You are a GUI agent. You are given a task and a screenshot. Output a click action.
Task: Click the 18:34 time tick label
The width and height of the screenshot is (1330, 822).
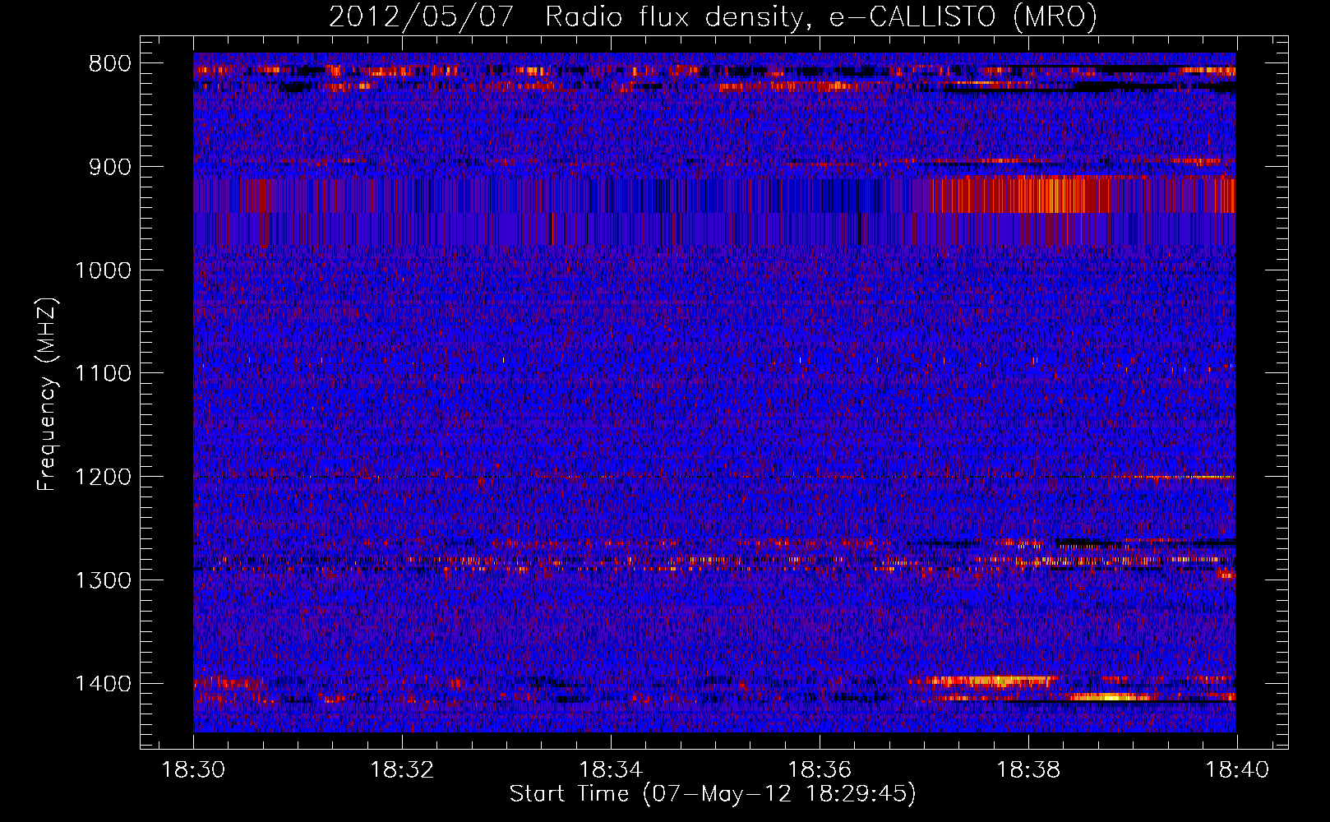[x=611, y=770]
